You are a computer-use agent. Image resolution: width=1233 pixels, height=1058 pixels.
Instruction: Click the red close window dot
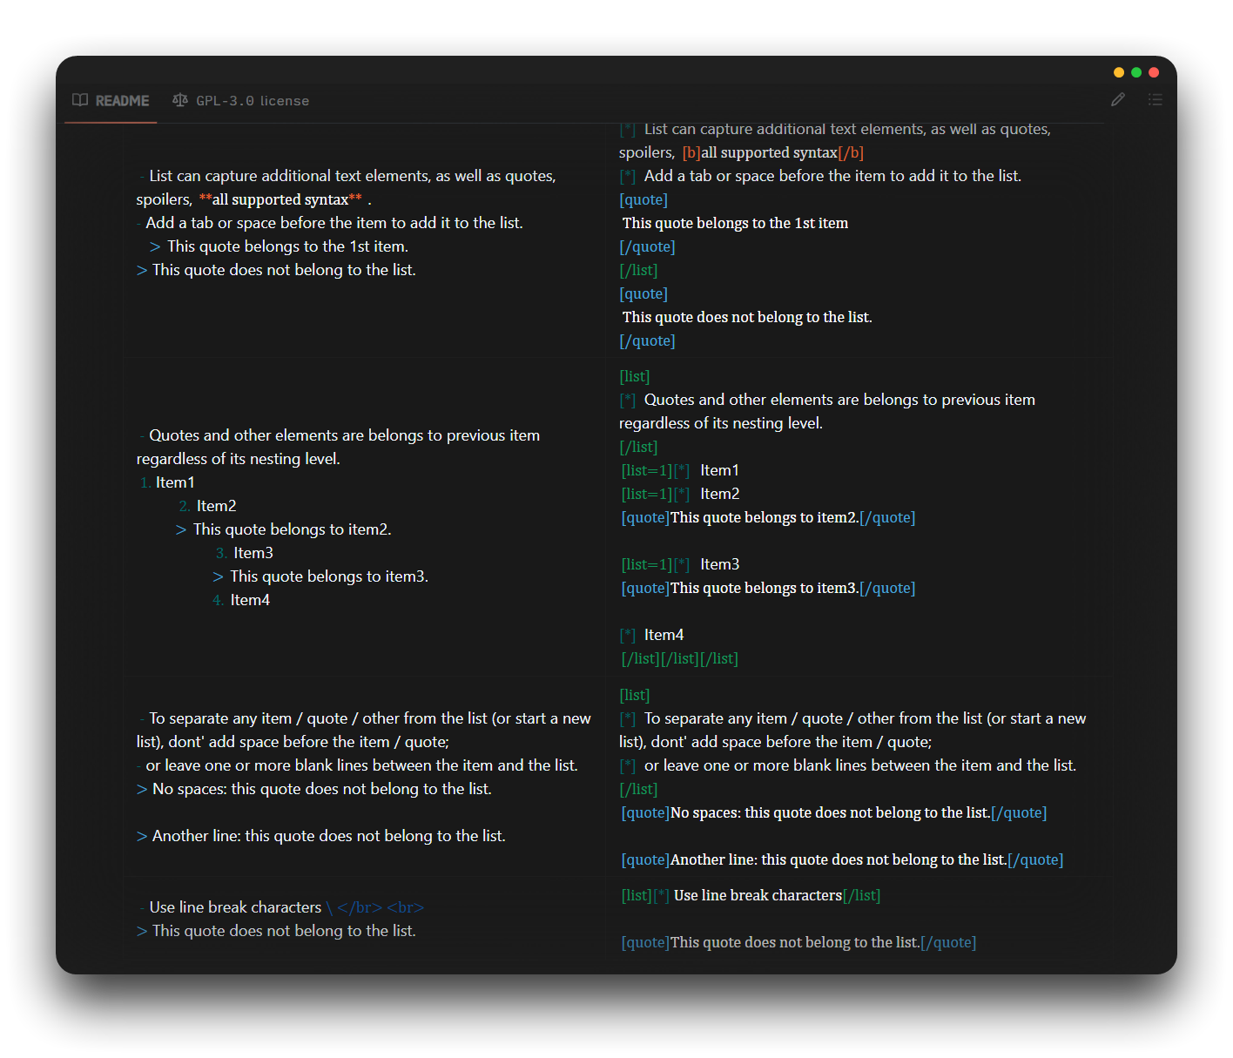point(1154,72)
